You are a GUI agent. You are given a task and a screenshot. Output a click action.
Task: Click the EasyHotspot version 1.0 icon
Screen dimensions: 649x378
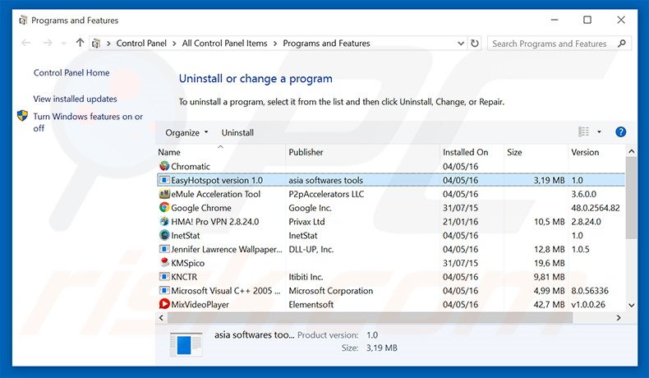(x=164, y=180)
